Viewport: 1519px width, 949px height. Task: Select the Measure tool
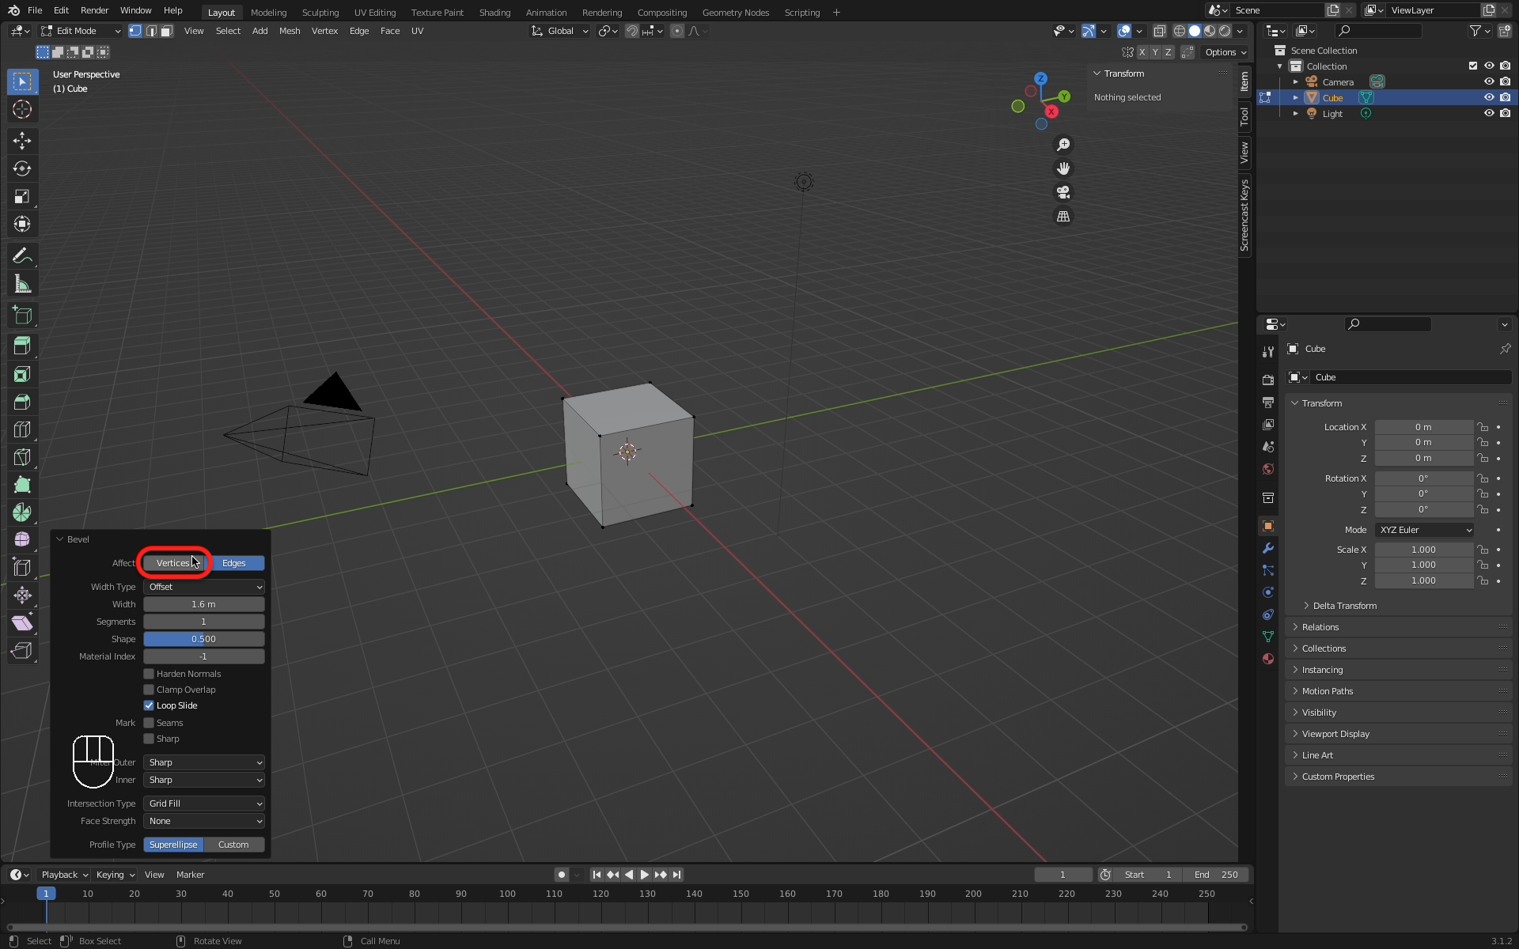(22, 283)
